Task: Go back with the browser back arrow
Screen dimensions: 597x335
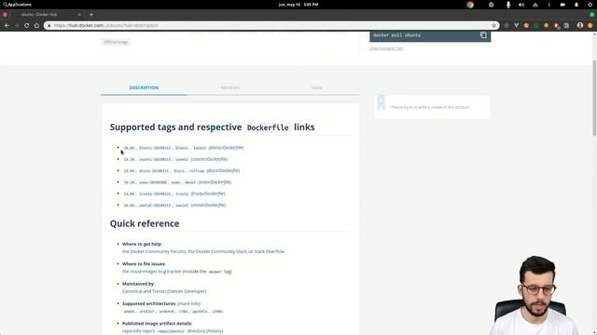Action: 7,25
